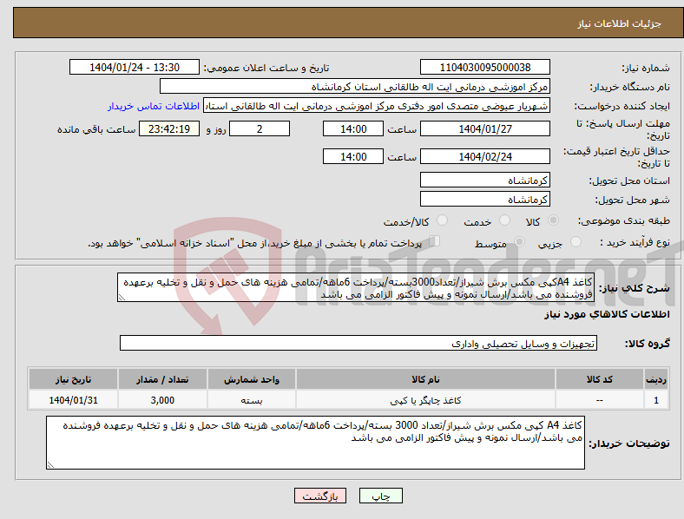
Task: Click the استان محل تحویل label
Action: click(x=629, y=181)
